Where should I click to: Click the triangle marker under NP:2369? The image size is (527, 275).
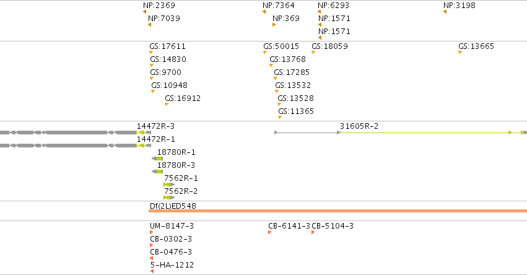(145, 12)
